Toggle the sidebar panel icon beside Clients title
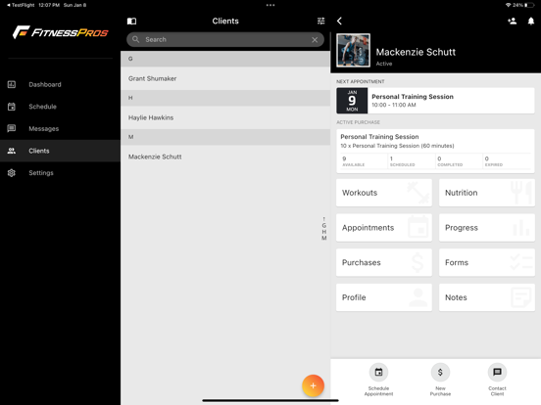The image size is (541, 405). click(x=131, y=21)
